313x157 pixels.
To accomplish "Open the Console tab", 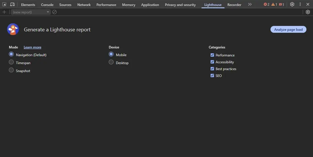I will 47,5.
